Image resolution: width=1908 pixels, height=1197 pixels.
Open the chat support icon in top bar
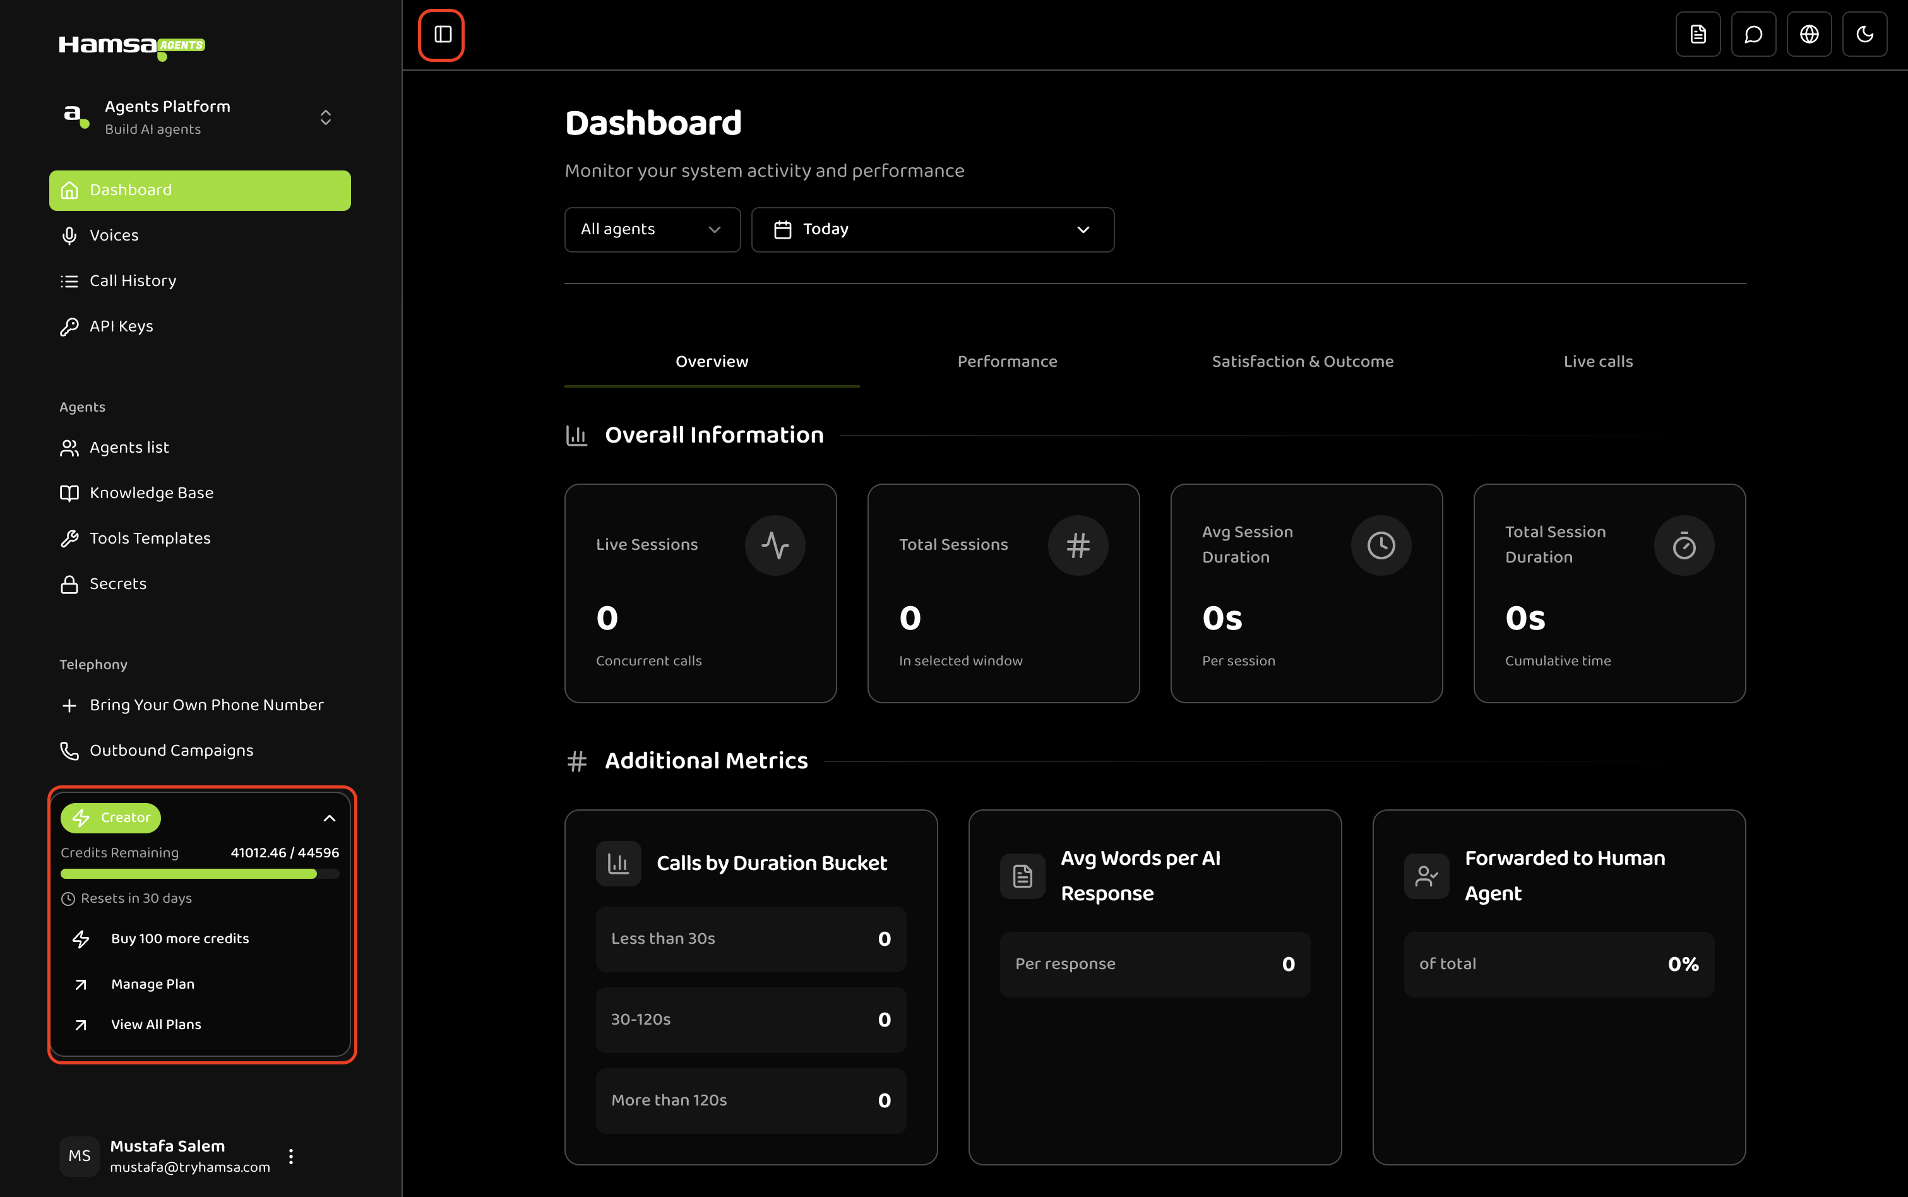tap(1753, 34)
